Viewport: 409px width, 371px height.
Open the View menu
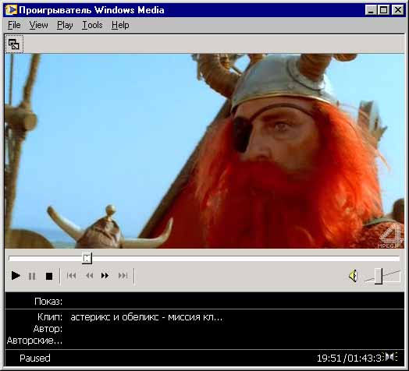(38, 25)
